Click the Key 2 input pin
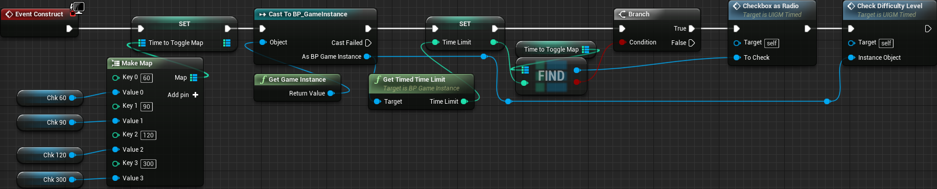The image size is (937, 189). point(115,135)
